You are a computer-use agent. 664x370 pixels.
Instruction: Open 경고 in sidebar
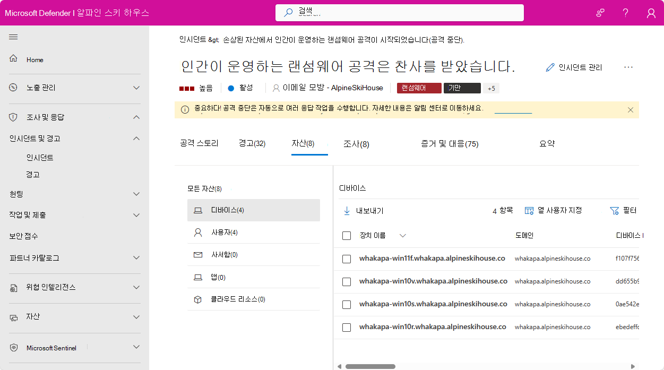[x=33, y=174]
